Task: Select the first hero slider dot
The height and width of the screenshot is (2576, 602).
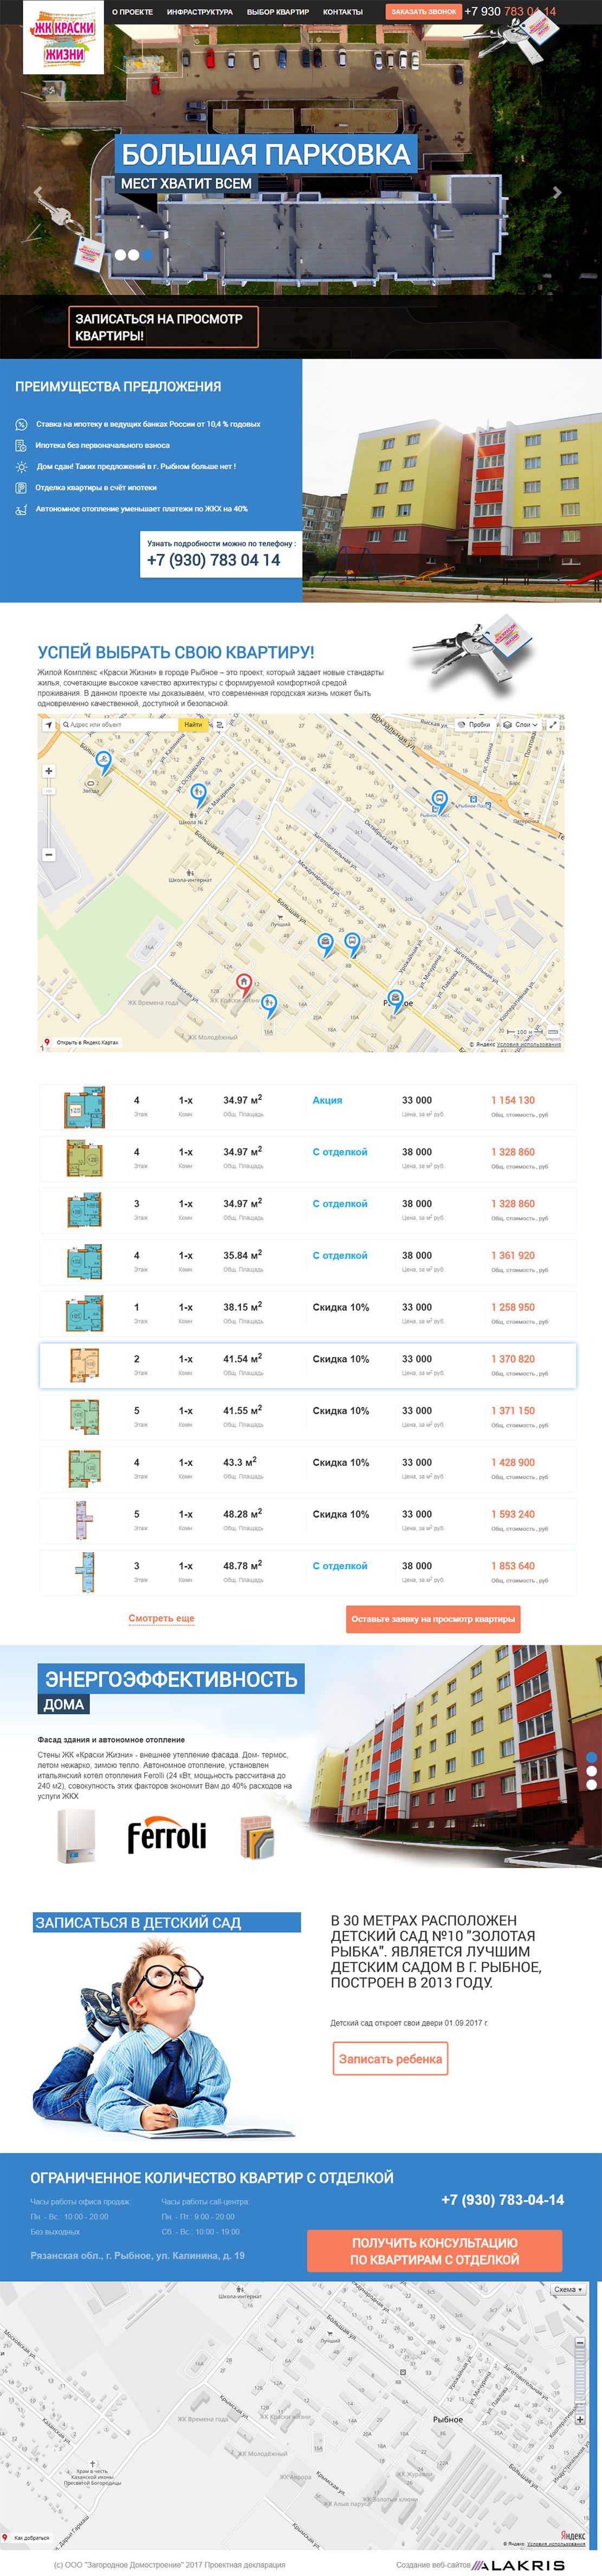Action: pos(120,255)
